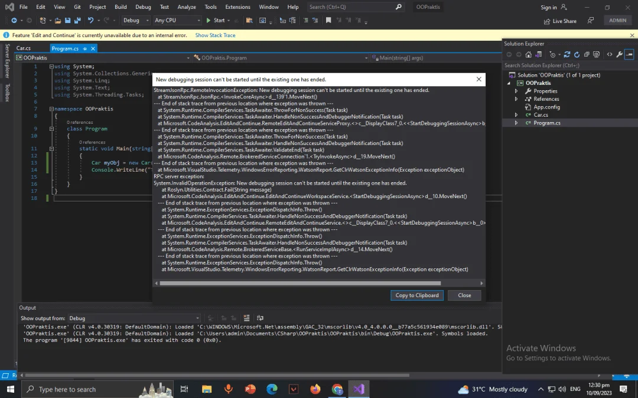Viewport: 638px width, 398px height.
Task: Click the Clear All output icon
Action: click(x=246, y=318)
